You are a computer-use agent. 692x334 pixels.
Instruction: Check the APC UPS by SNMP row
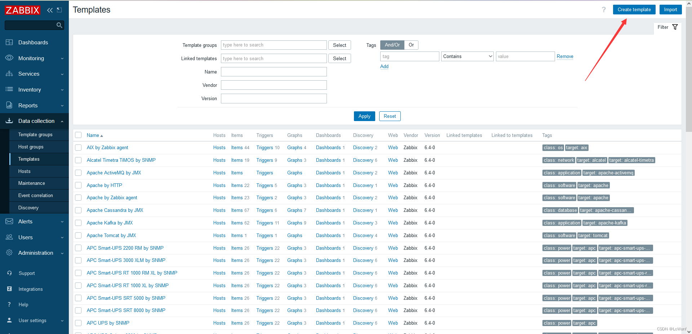coord(78,323)
